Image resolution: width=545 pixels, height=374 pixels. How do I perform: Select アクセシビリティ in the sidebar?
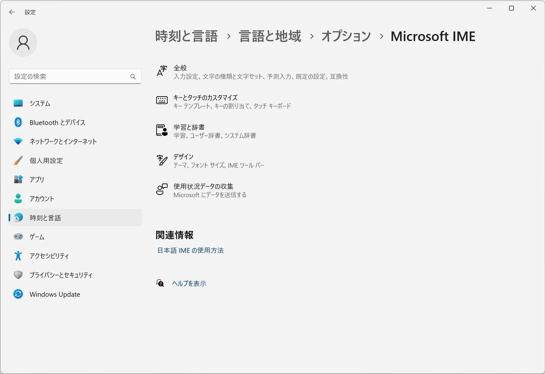point(75,256)
